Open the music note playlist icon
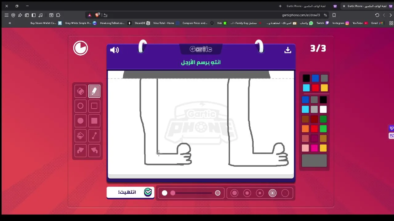 [40, 15]
